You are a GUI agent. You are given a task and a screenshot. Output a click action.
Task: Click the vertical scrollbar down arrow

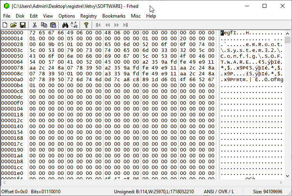click(x=288, y=176)
